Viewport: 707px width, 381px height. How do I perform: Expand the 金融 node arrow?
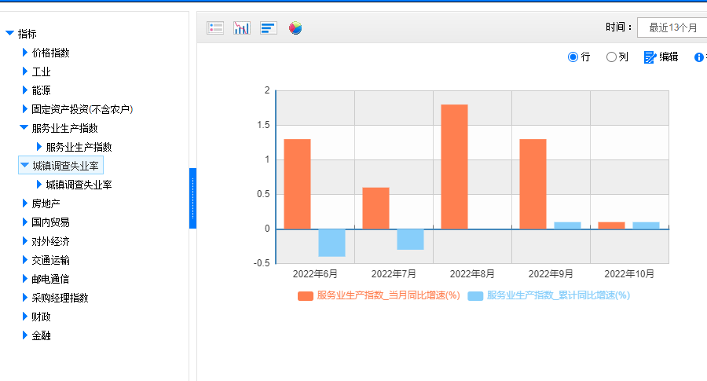(25, 335)
